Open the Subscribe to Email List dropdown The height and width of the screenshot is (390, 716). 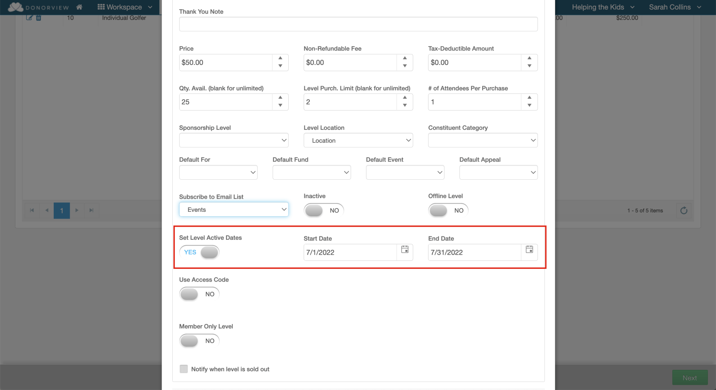point(233,210)
